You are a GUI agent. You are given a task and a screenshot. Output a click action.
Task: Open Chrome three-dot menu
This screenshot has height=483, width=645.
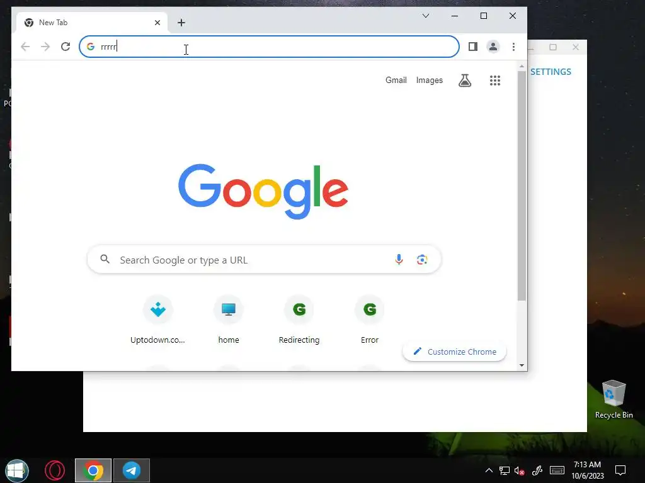click(x=513, y=47)
